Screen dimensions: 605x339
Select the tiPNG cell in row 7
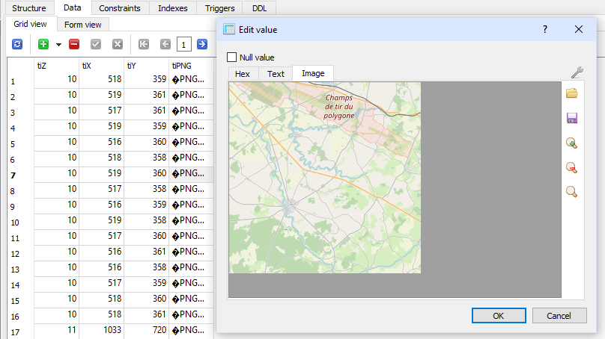(x=192, y=173)
